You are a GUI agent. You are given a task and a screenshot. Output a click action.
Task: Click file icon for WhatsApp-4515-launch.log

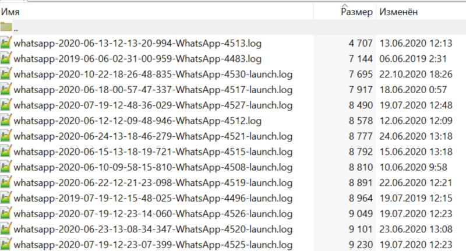6,151
